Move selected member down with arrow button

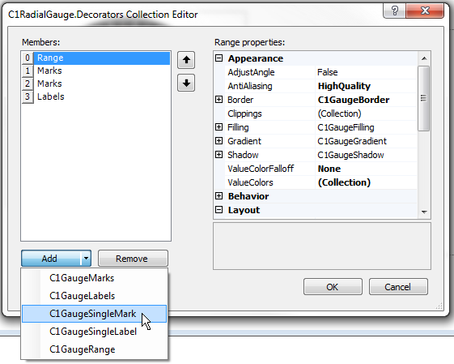click(186, 83)
